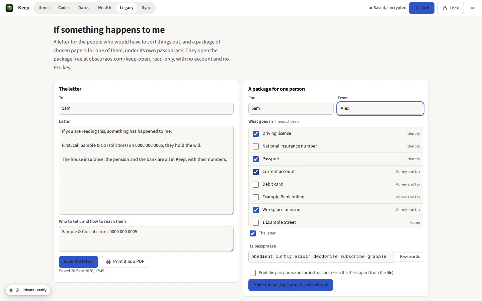Check the National insurance number item
482x301 pixels.
coord(256,146)
